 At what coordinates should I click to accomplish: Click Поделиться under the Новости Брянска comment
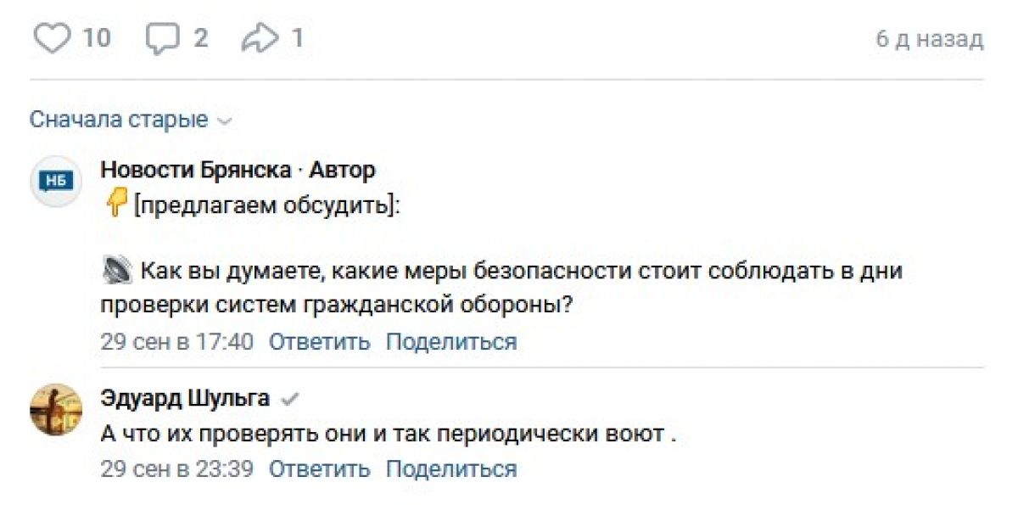[x=450, y=342]
